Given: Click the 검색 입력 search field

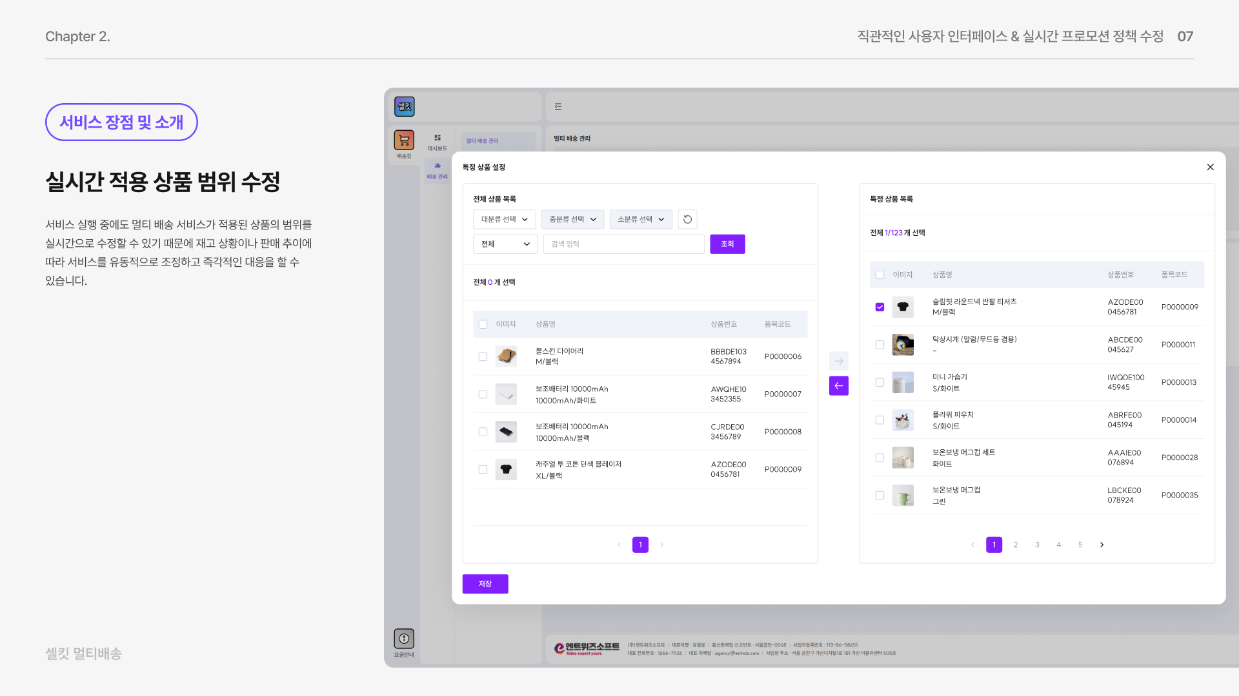Looking at the screenshot, I should tap(623, 244).
